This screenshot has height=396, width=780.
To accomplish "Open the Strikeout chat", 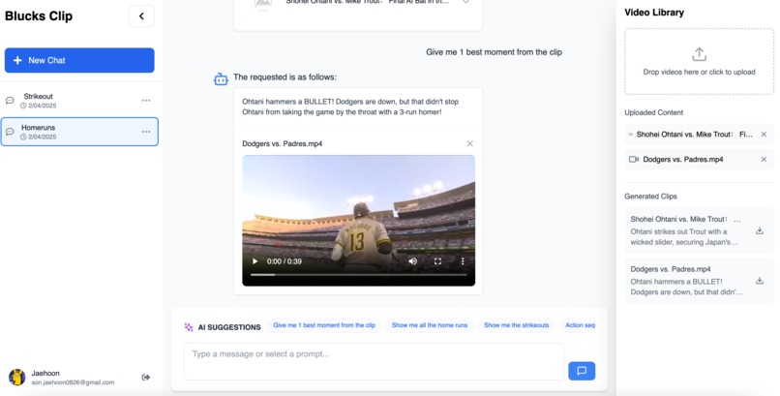I will click(79, 101).
